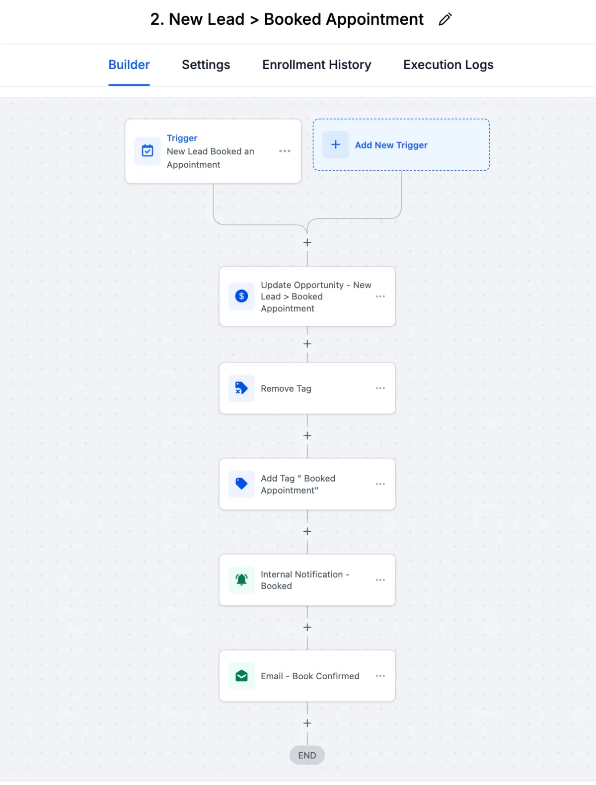Click the calendar trigger icon
The height and width of the screenshot is (785, 596).
click(148, 151)
